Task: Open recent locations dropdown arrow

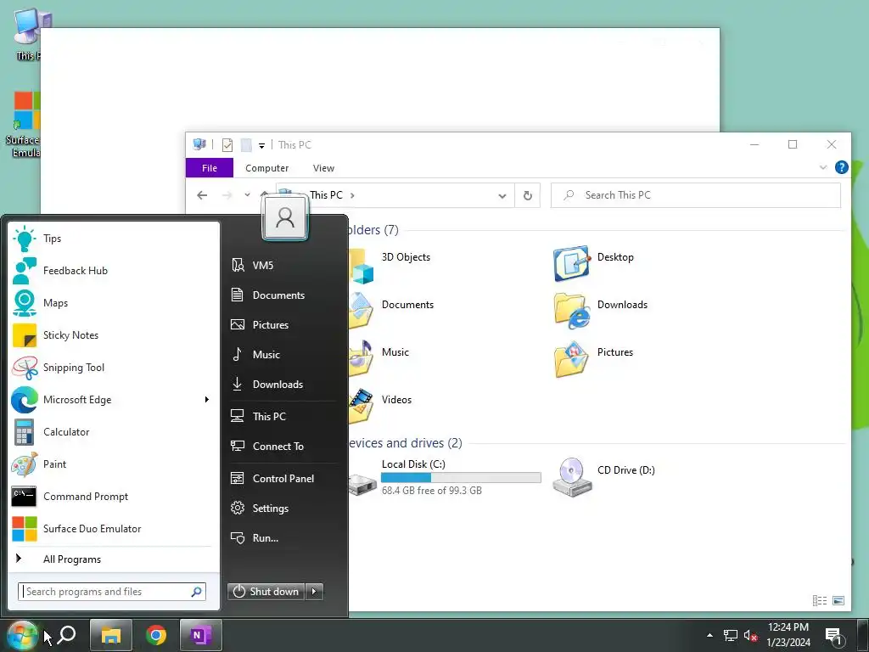Action: click(x=247, y=195)
